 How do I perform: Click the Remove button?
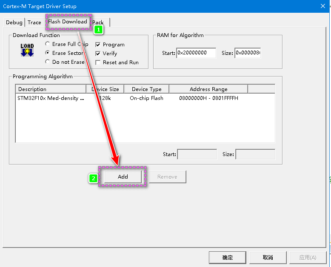(x=167, y=177)
